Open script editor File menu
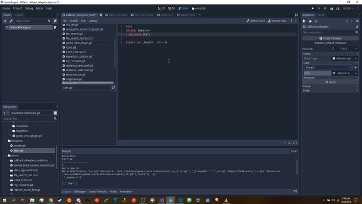The image size is (362, 204). coord(64,21)
